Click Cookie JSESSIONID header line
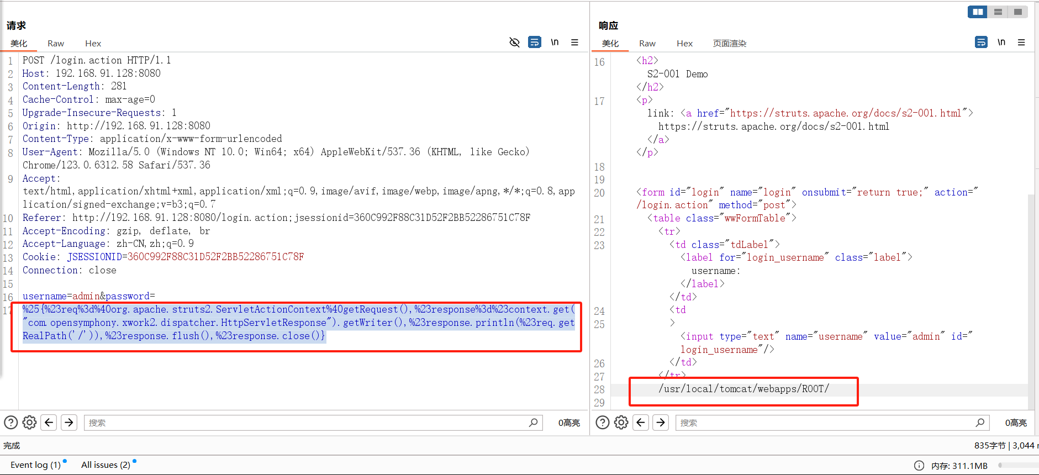Viewport: 1039px width, 475px height. click(x=164, y=257)
